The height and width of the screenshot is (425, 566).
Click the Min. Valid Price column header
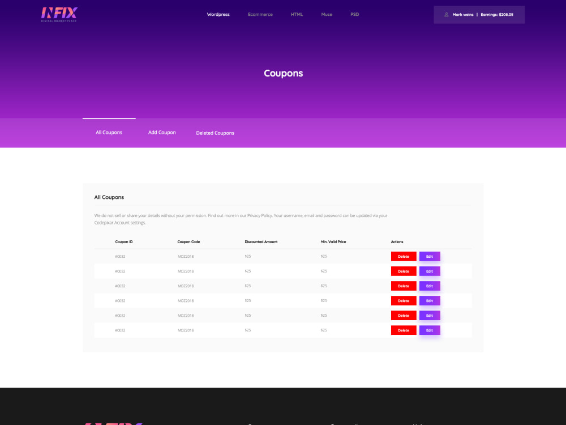click(333, 242)
